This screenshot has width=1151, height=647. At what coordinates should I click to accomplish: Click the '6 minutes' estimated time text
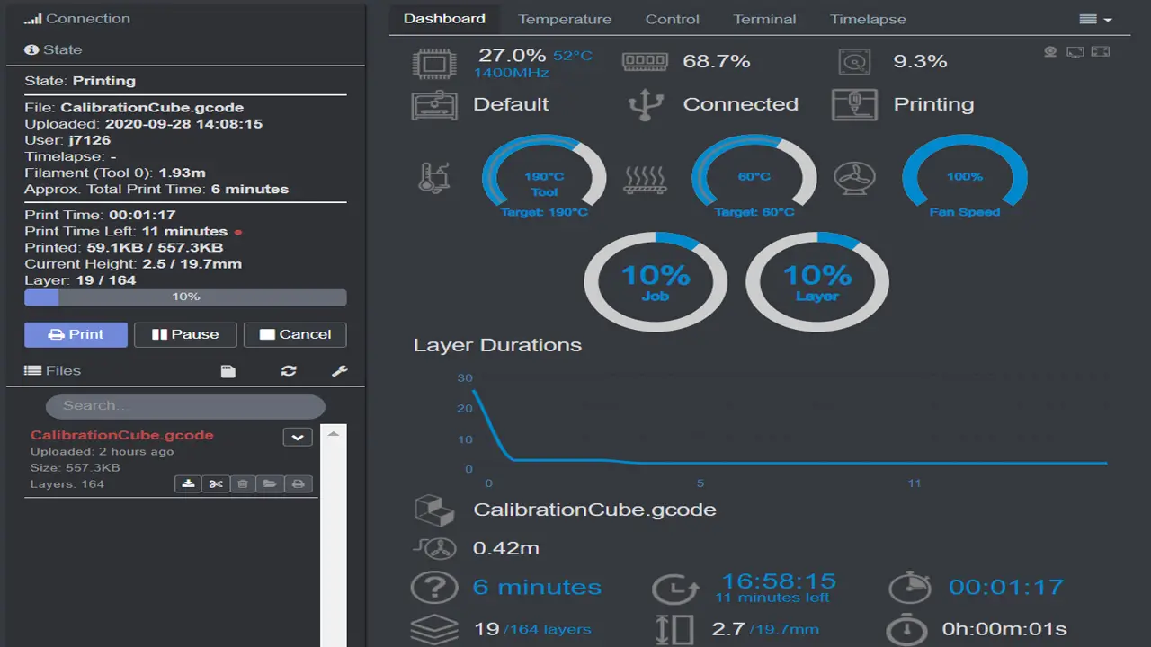pos(538,588)
